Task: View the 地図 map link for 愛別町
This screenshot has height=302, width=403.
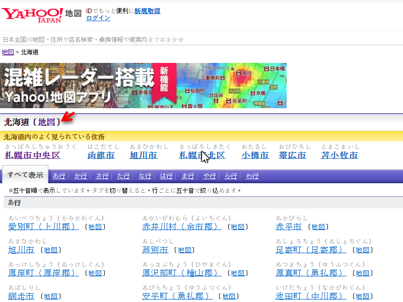Action: point(95,227)
